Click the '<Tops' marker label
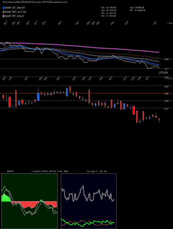The height and width of the screenshot is (229, 173). (170, 23)
